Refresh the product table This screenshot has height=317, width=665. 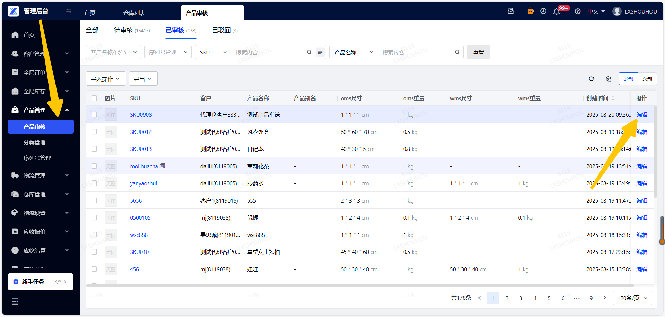pos(591,79)
